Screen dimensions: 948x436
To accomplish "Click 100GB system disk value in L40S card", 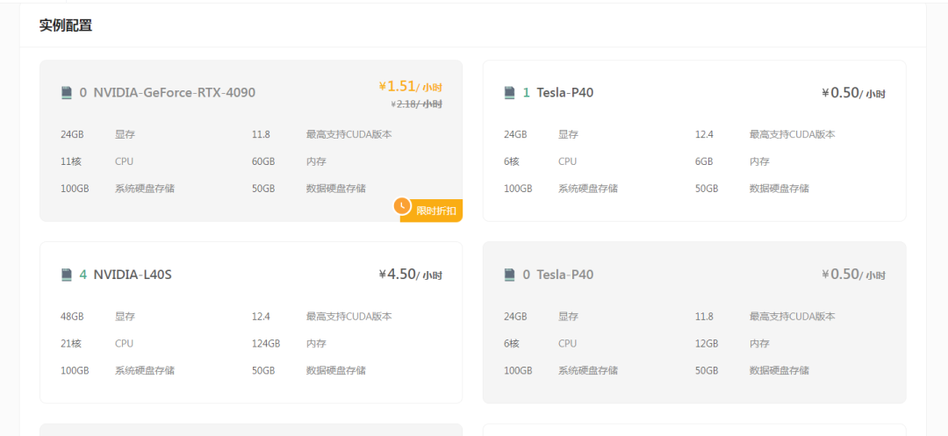I will pos(75,370).
